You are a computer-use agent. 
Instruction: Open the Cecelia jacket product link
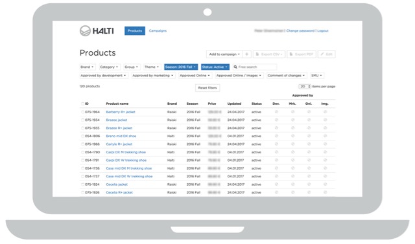point(117,184)
